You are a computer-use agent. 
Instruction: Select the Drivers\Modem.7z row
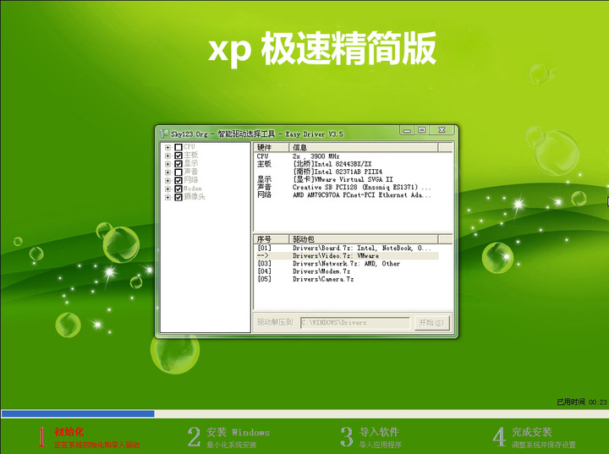tap(347, 271)
